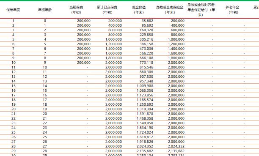Image resolution: width=259 pixels, height=156 pixels.
Task: Select the 累计已交保费 (年初) header
Action: (x=107, y=10)
